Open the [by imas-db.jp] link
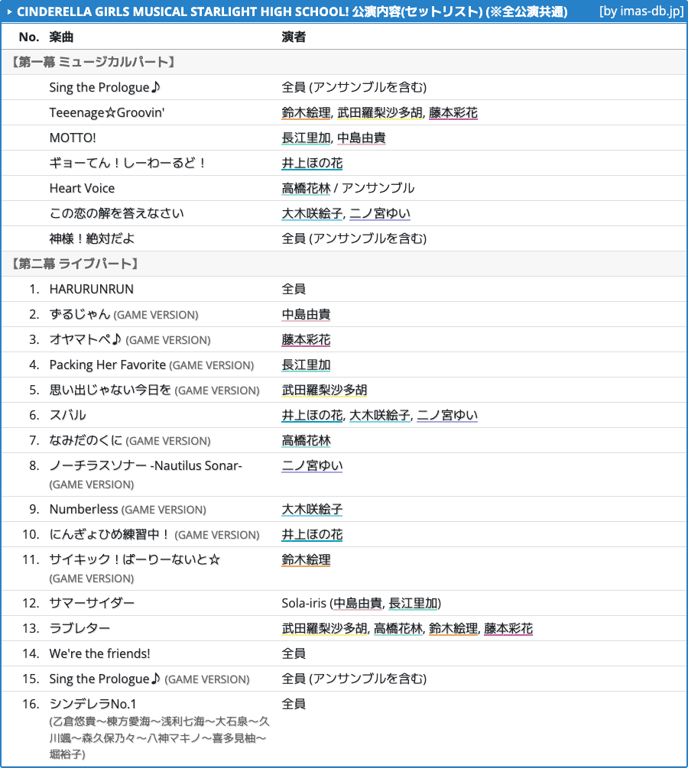The image size is (688, 768). [x=641, y=11]
